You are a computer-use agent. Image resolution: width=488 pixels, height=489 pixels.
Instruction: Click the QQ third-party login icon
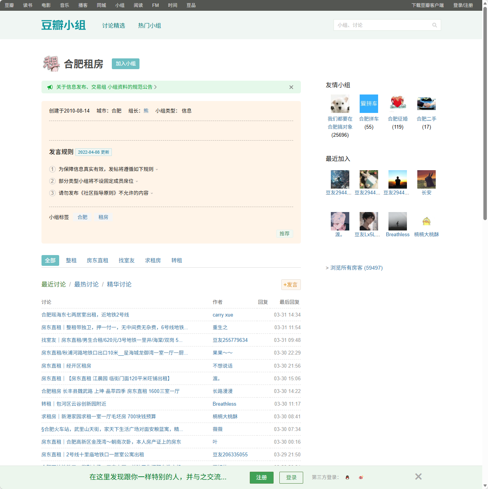[347, 477]
